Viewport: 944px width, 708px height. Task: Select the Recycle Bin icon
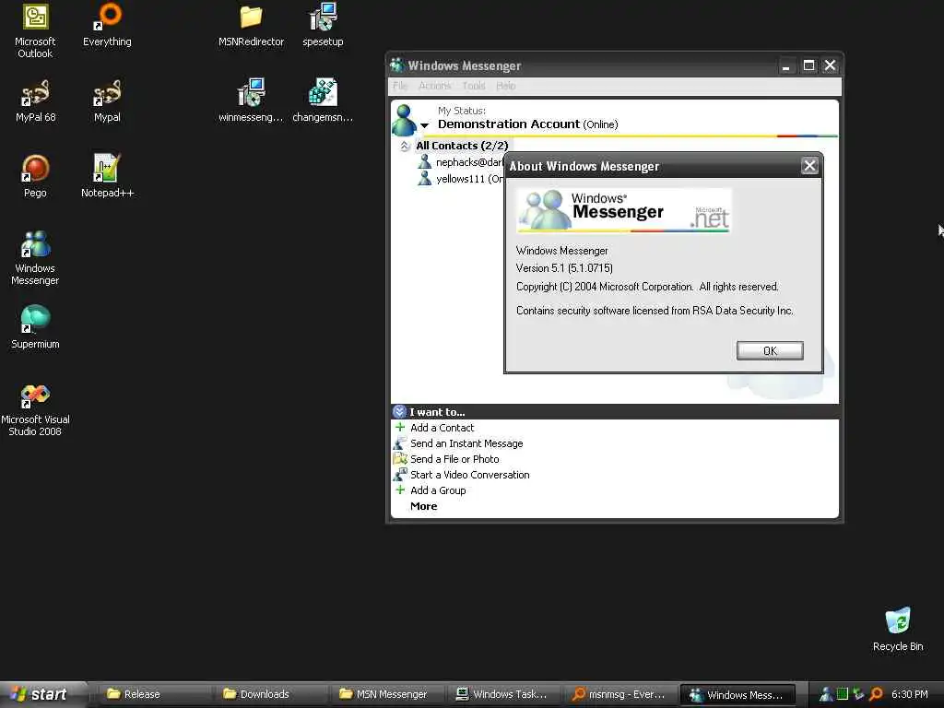(898, 630)
